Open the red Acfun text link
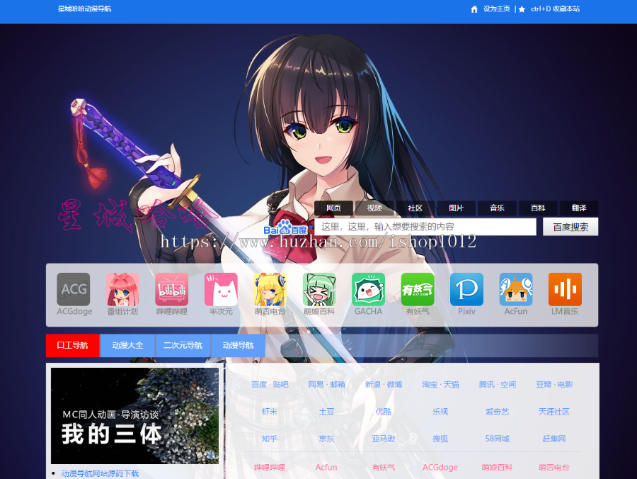The height and width of the screenshot is (479, 637). [326, 468]
